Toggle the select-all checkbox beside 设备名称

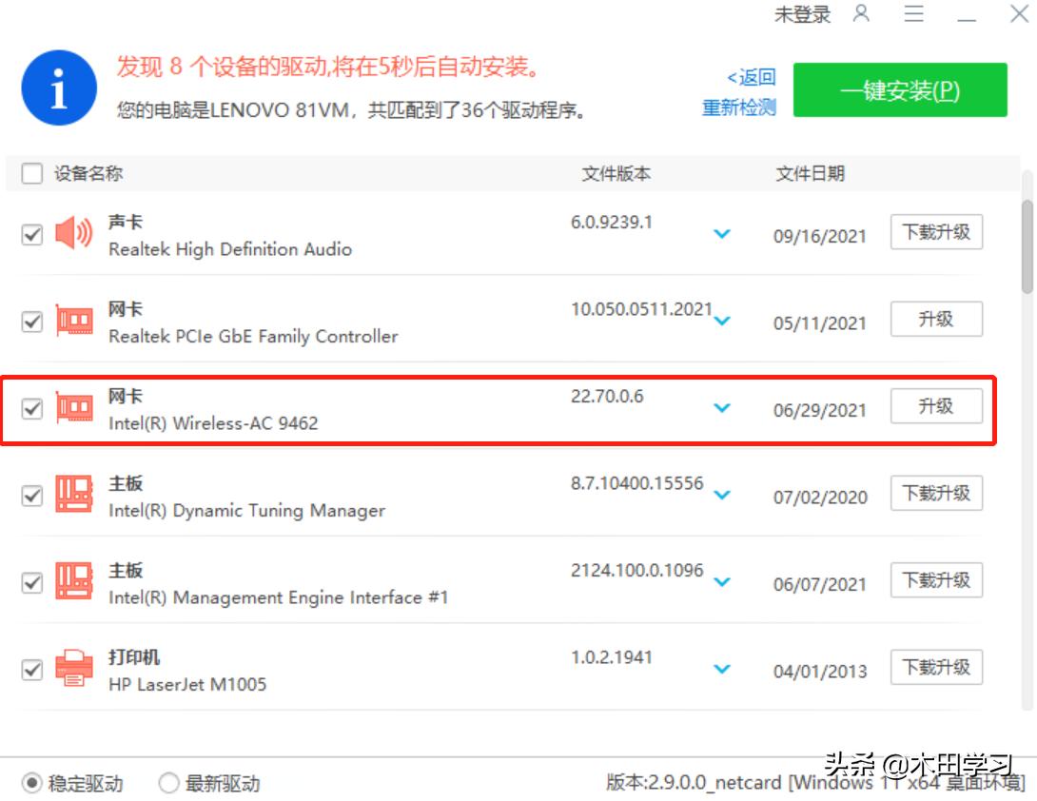[x=31, y=173]
